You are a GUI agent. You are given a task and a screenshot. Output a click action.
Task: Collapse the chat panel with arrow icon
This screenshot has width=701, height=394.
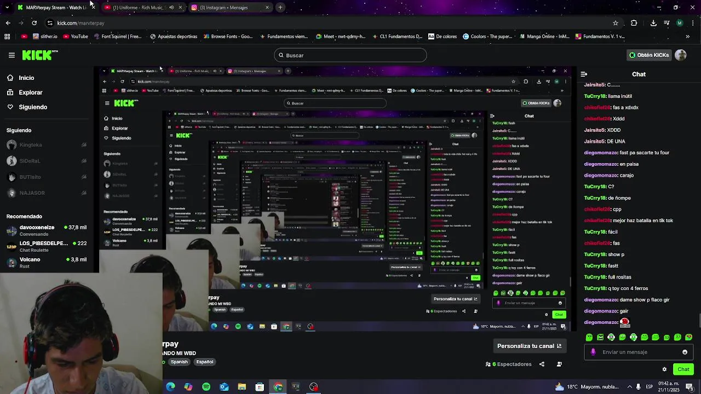tap(584, 74)
